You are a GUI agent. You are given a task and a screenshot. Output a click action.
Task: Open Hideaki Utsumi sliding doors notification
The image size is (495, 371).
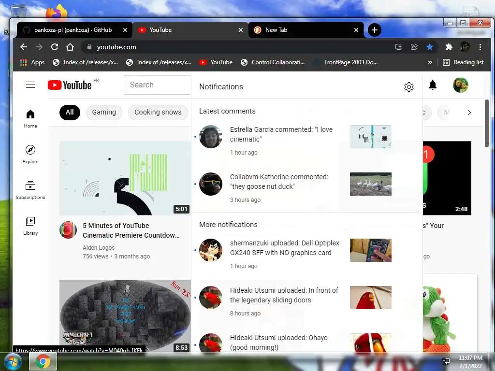(x=306, y=301)
